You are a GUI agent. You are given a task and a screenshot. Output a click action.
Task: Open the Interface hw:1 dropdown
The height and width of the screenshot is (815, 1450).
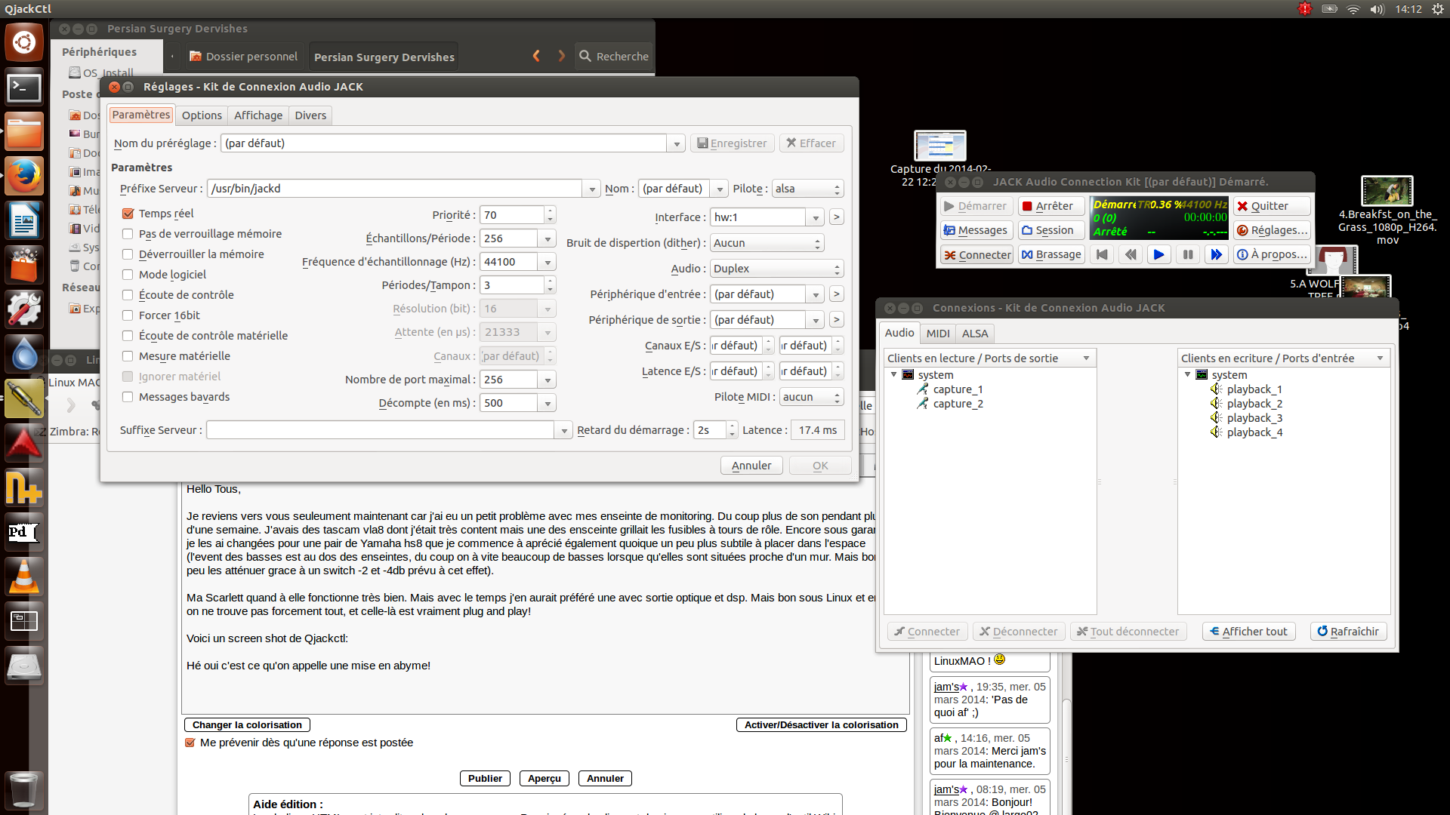(815, 217)
